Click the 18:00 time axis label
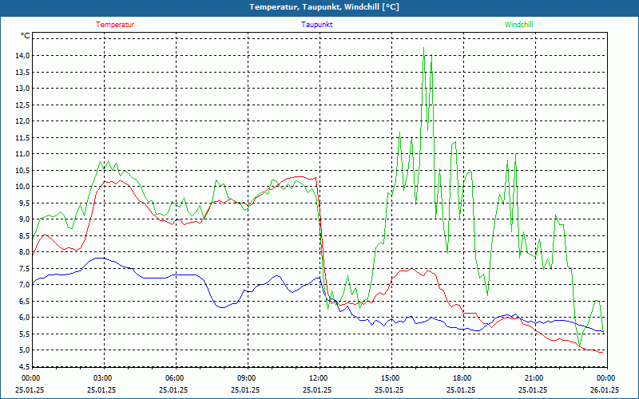 (463, 378)
